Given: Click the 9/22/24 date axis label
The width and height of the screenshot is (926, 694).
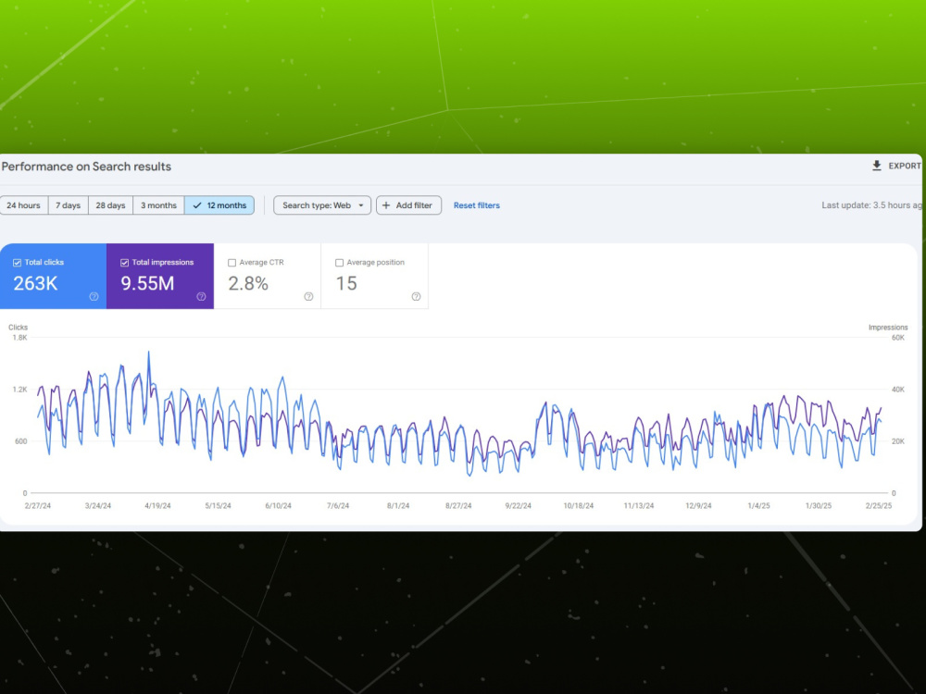Looking at the screenshot, I should (x=518, y=506).
